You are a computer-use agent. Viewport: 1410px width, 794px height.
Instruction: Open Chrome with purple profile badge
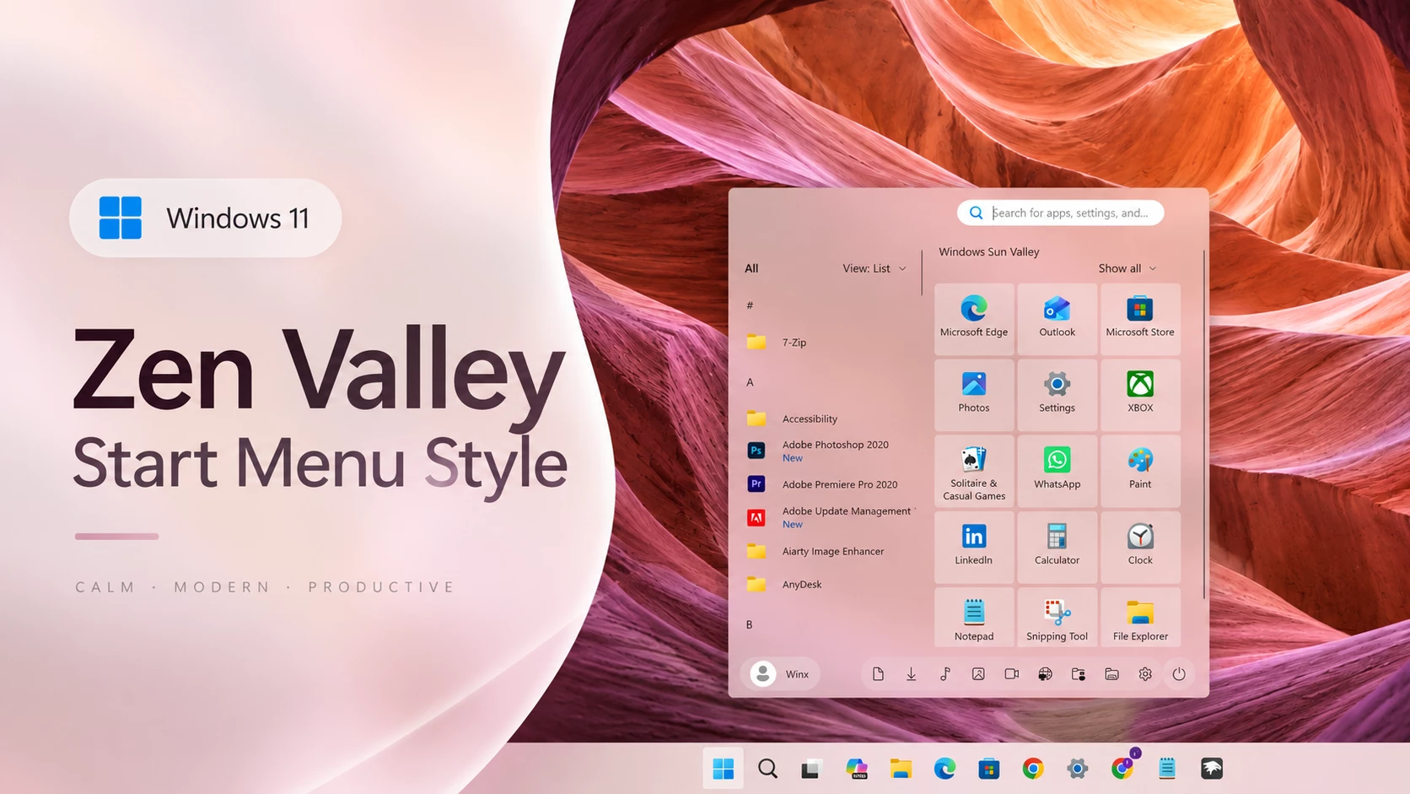[x=1122, y=766]
